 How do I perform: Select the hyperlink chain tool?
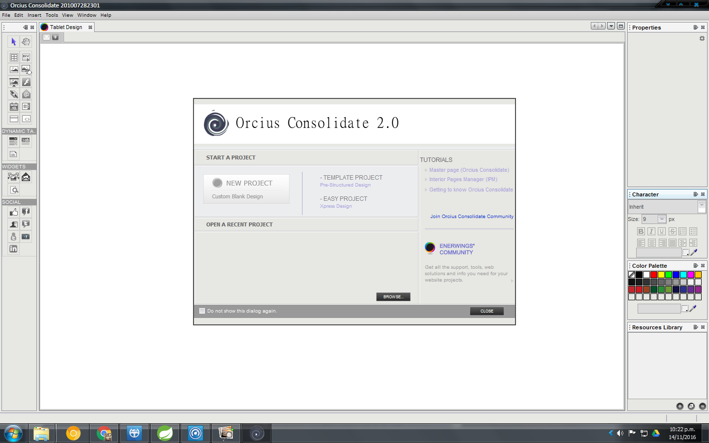point(14,95)
